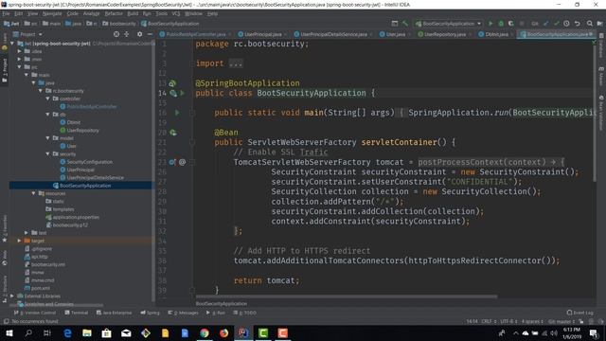Change file encoding UTF-8 in status bar

point(508,321)
